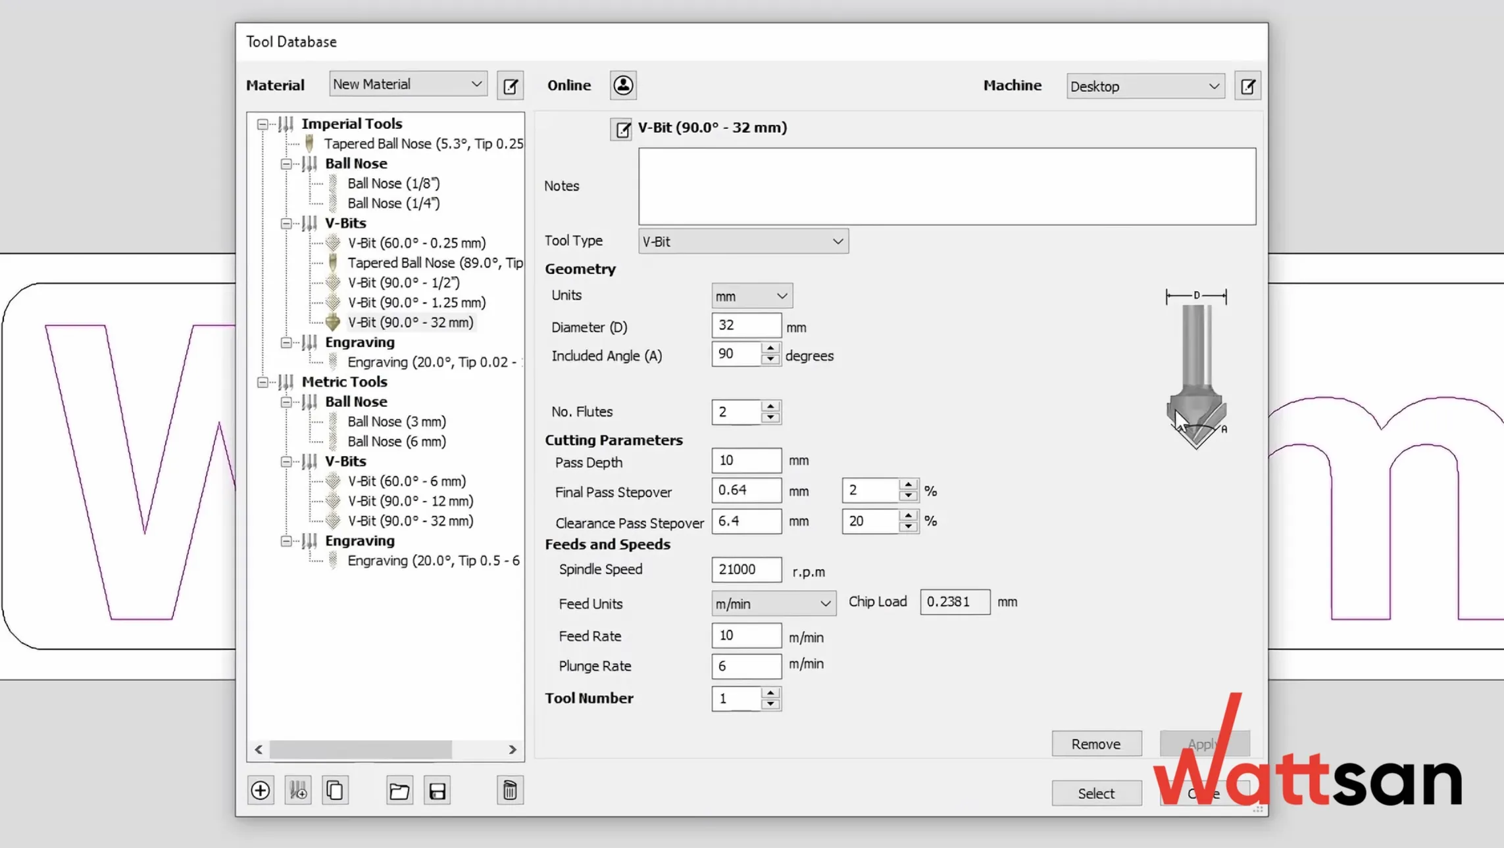Collapse the Imperial Engraving group

pos(286,342)
